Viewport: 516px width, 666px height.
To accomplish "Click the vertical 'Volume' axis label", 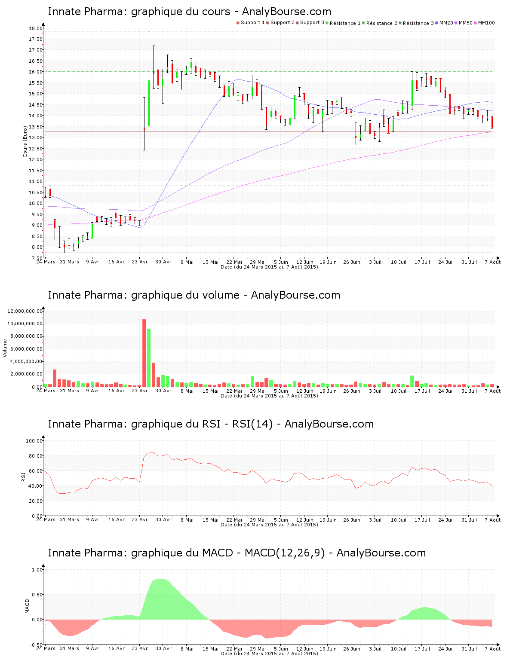I will pos(5,348).
